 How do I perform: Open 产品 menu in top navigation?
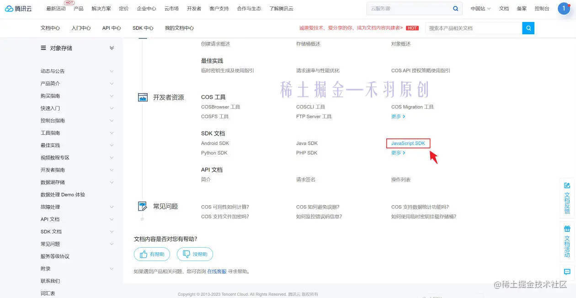[x=79, y=9]
